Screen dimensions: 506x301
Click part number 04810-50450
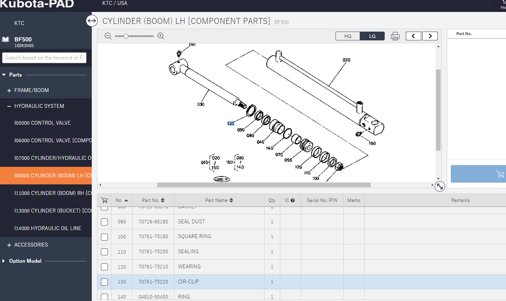(153, 297)
